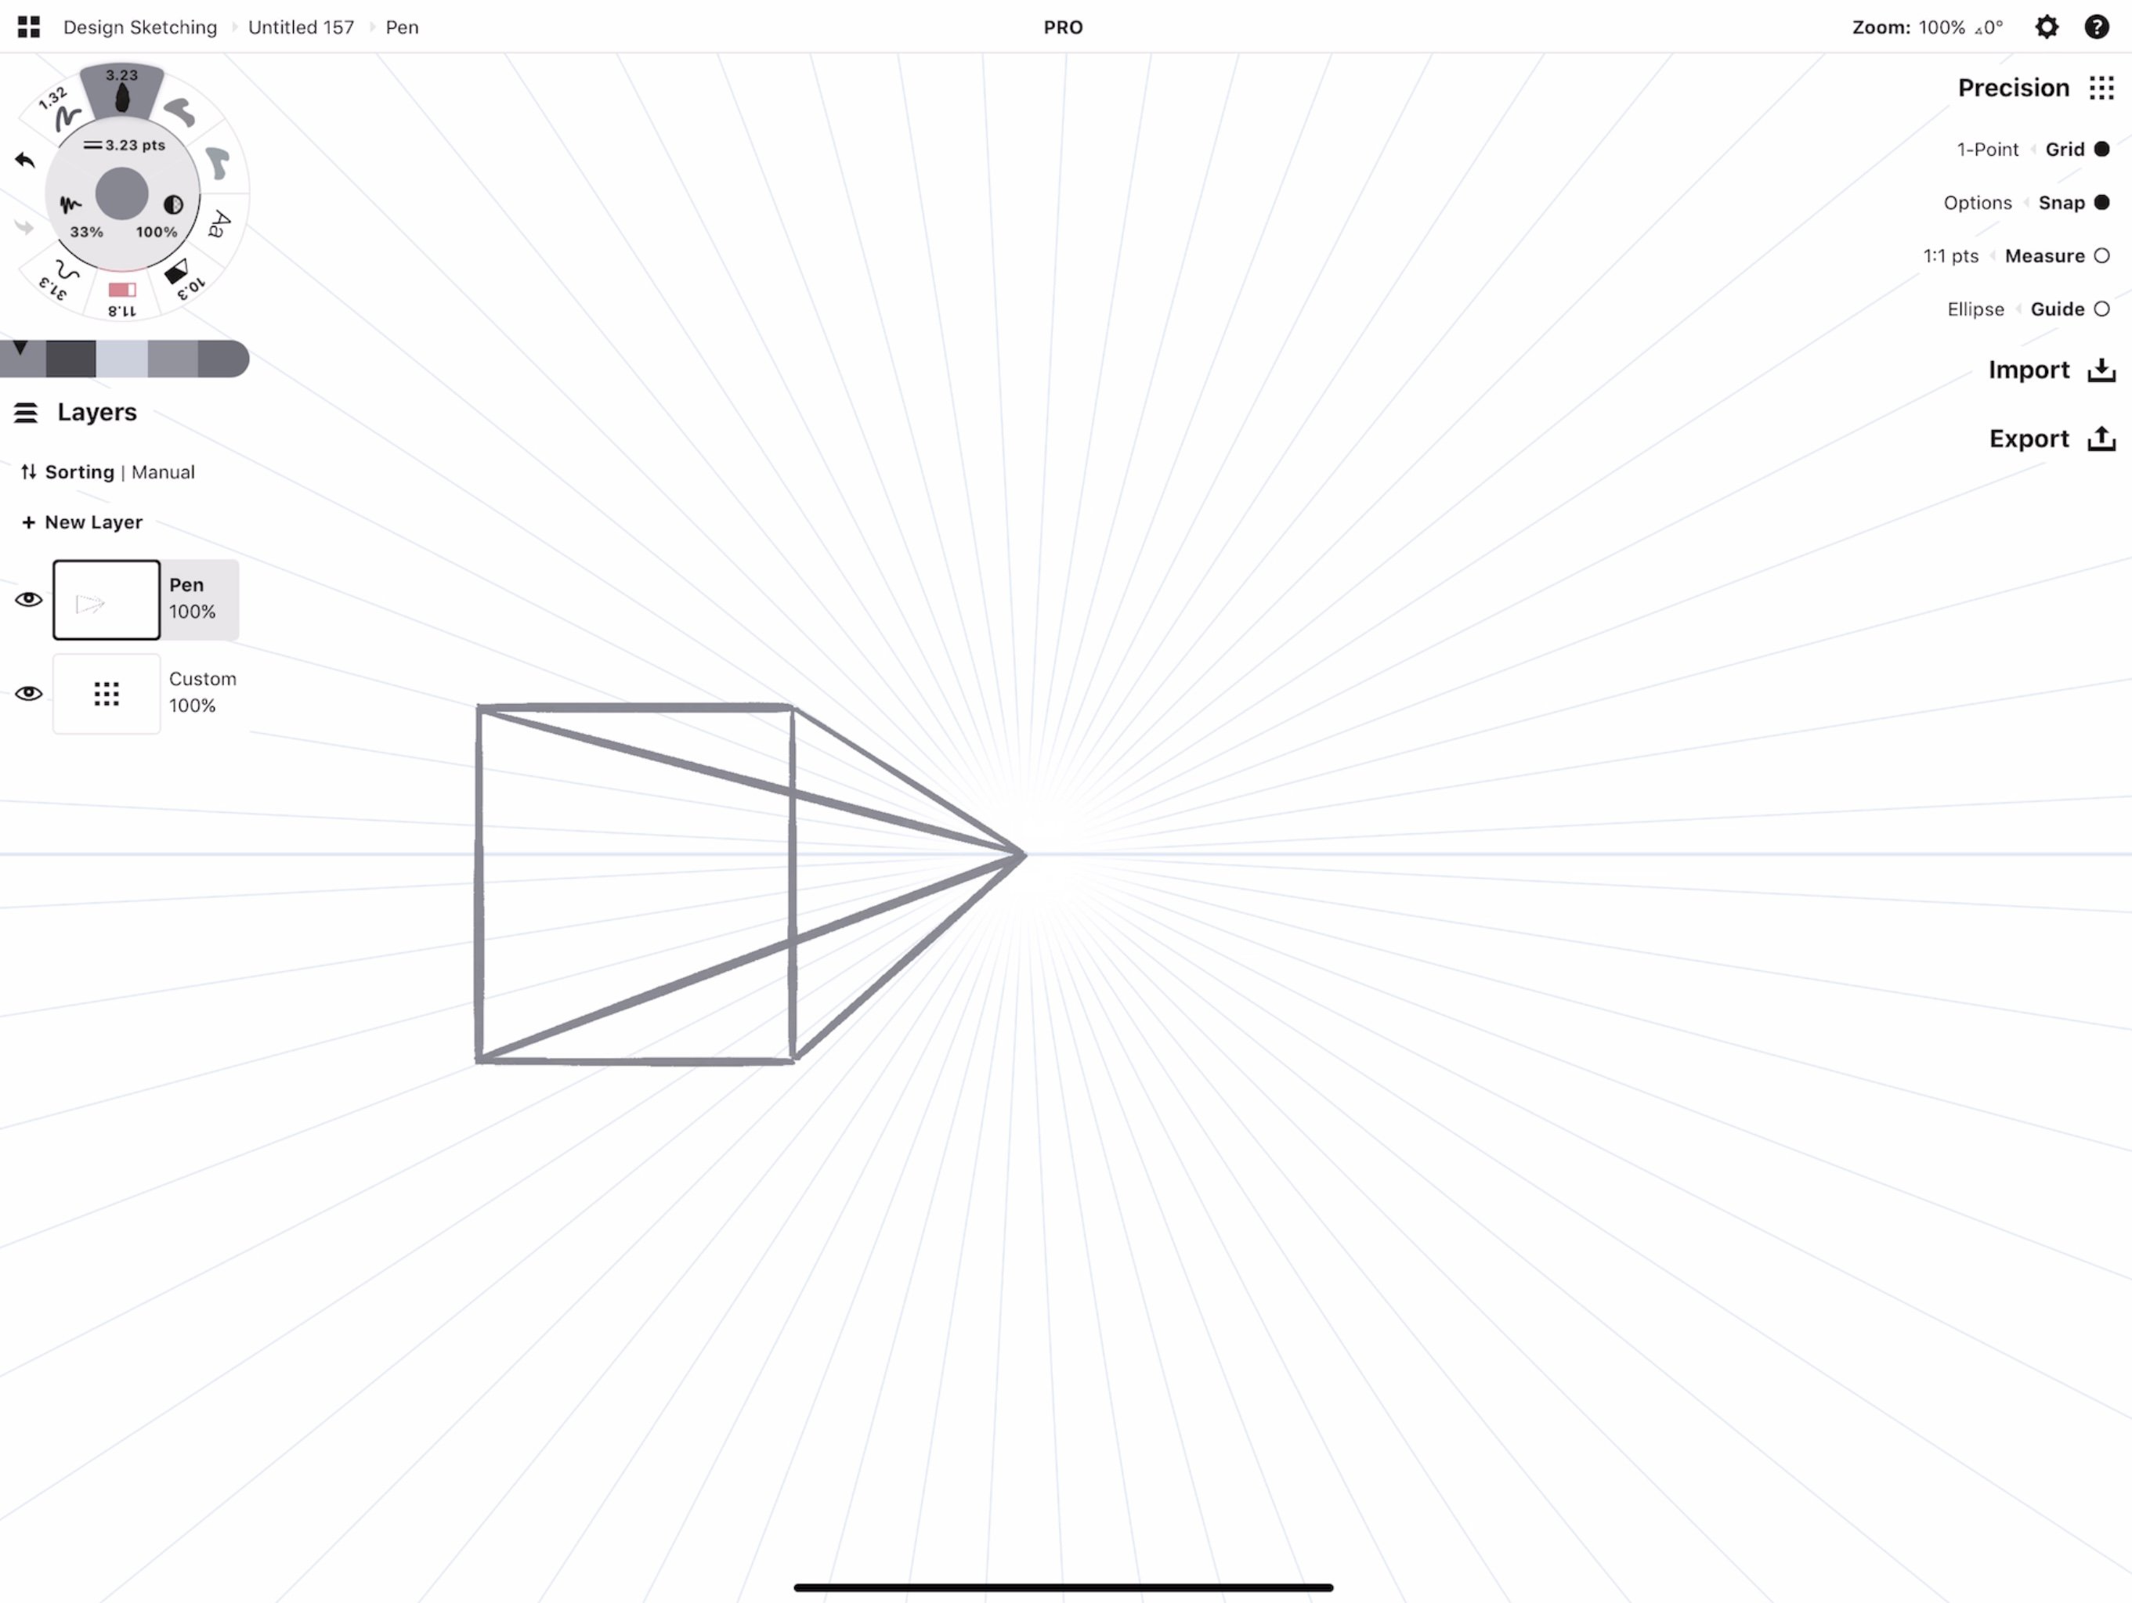The height and width of the screenshot is (1603, 2132).
Task: Click the undo arrow icon
Action: coord(23,158)
